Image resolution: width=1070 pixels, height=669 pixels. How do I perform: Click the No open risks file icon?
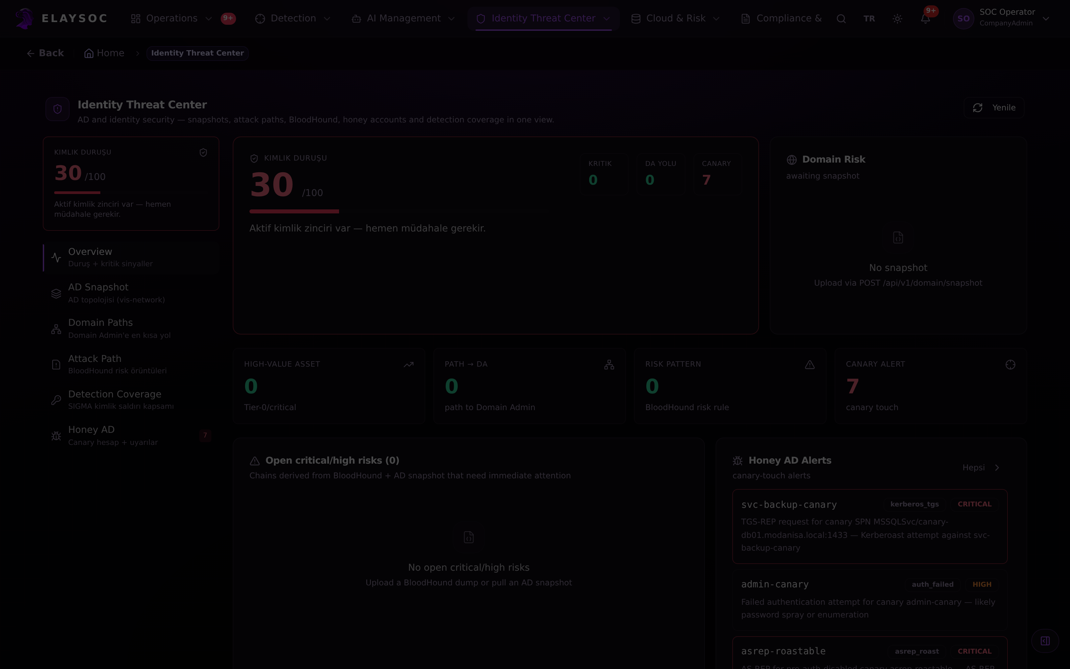(x=469, y=537)
